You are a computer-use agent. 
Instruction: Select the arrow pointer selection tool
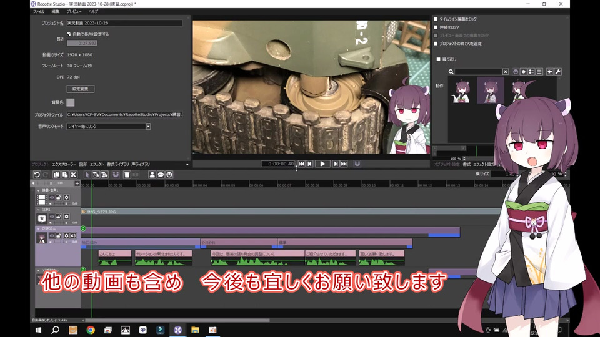[87, 175]
